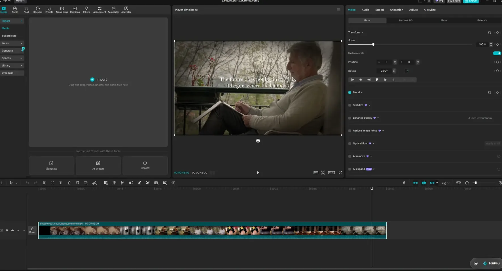
Task: Enable the Enhance quality checkbox
Action: 350,118
